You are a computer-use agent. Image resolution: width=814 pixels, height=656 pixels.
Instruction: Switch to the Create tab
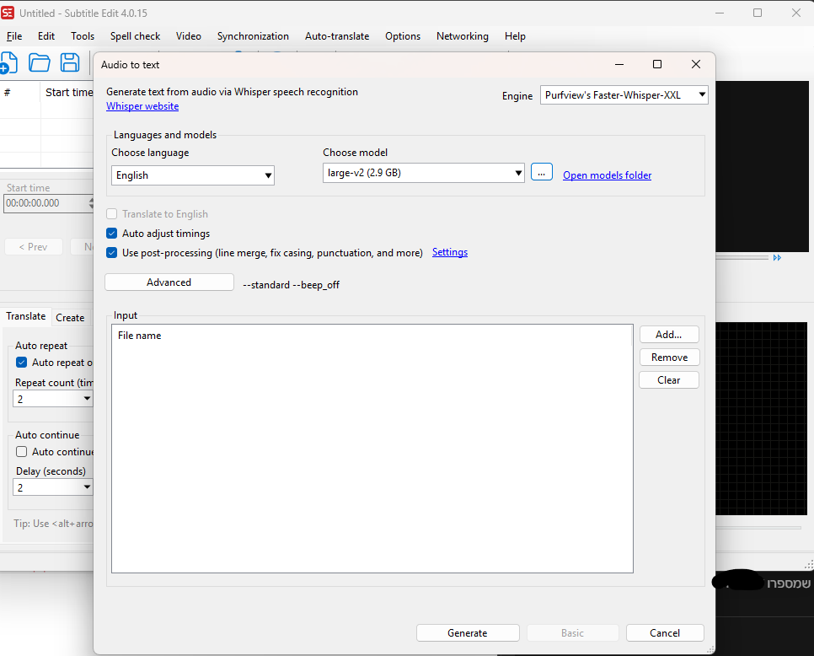[x=70, y=318]
